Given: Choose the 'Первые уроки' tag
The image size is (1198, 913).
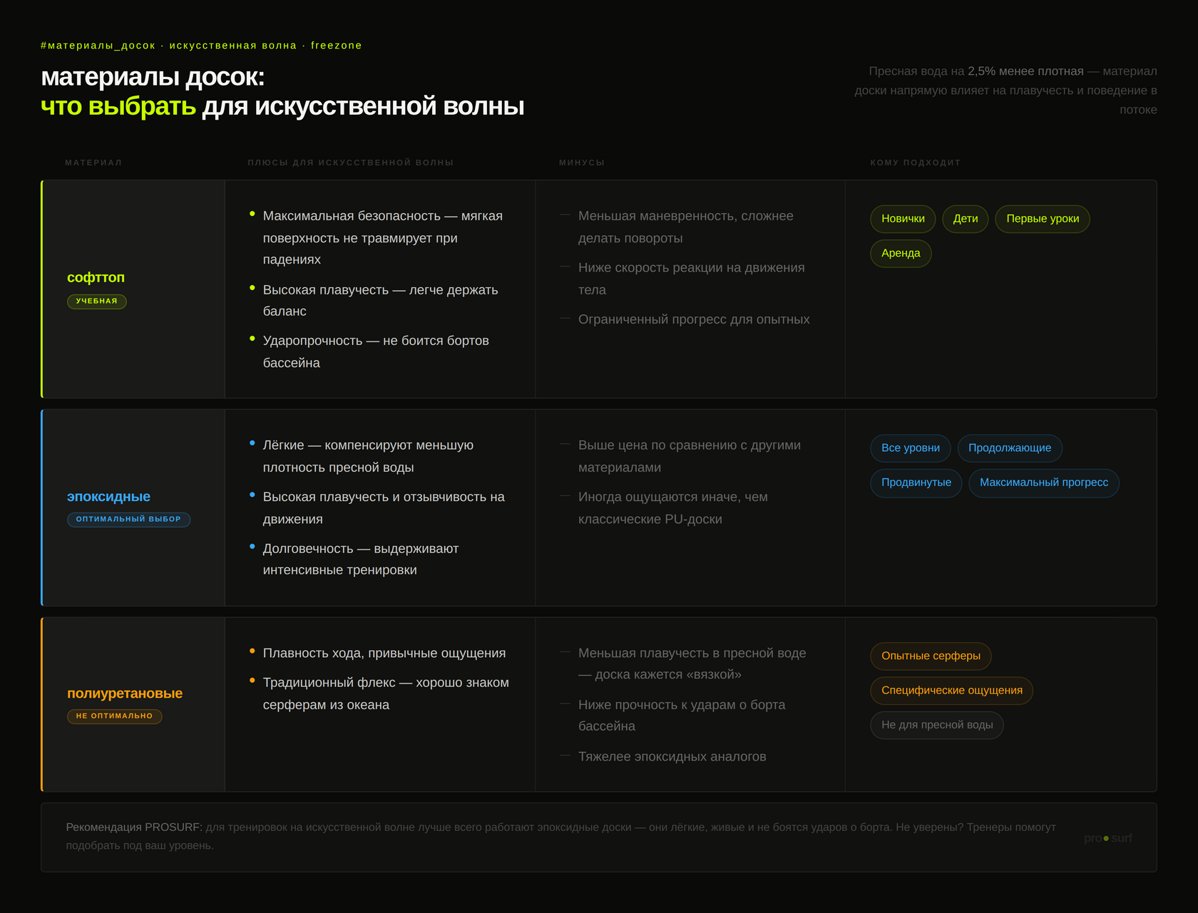Looking at the screenshot, I should 1043,219.
